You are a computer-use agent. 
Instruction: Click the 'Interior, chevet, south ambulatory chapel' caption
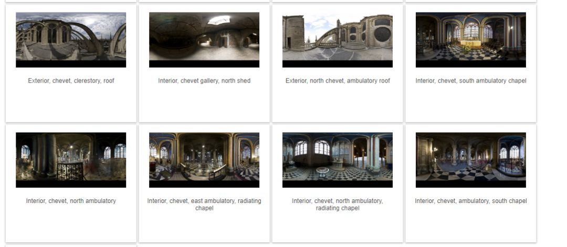click(471, 81)
